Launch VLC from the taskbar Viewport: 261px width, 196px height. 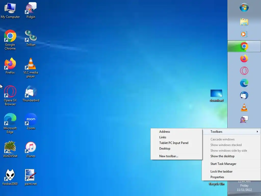[x=244, y=107]
